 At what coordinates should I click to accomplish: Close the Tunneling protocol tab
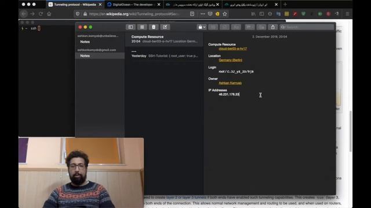100,5
